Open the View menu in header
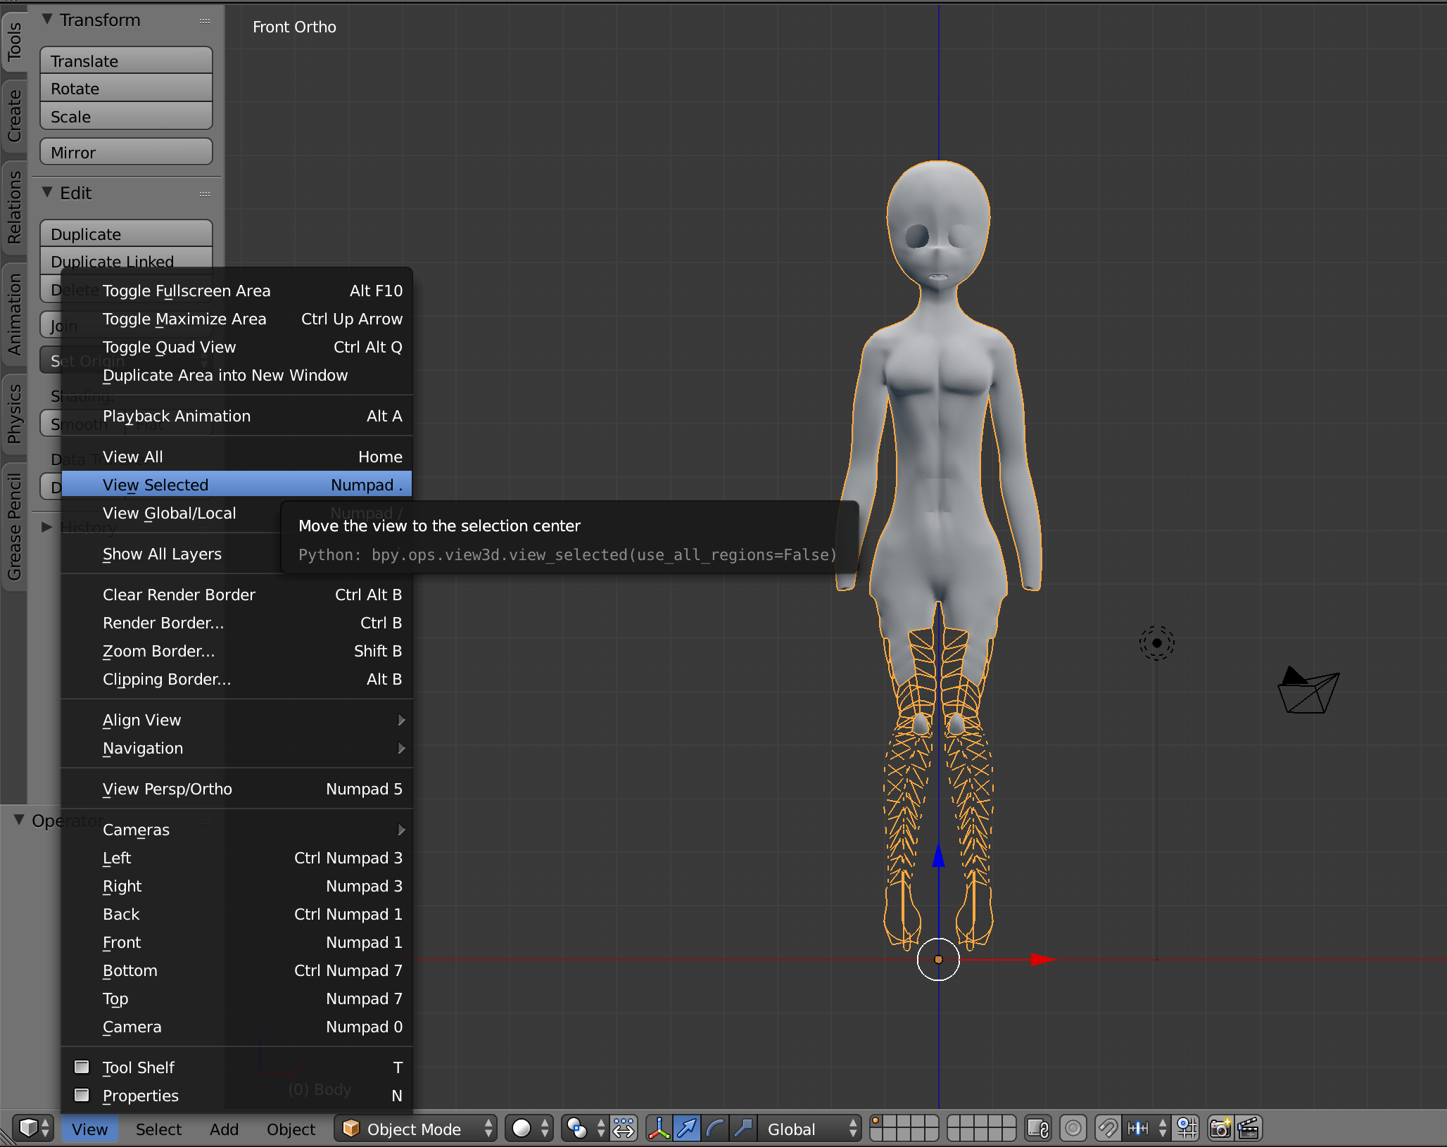The image size is (1447, 1147). [89, 1129]
